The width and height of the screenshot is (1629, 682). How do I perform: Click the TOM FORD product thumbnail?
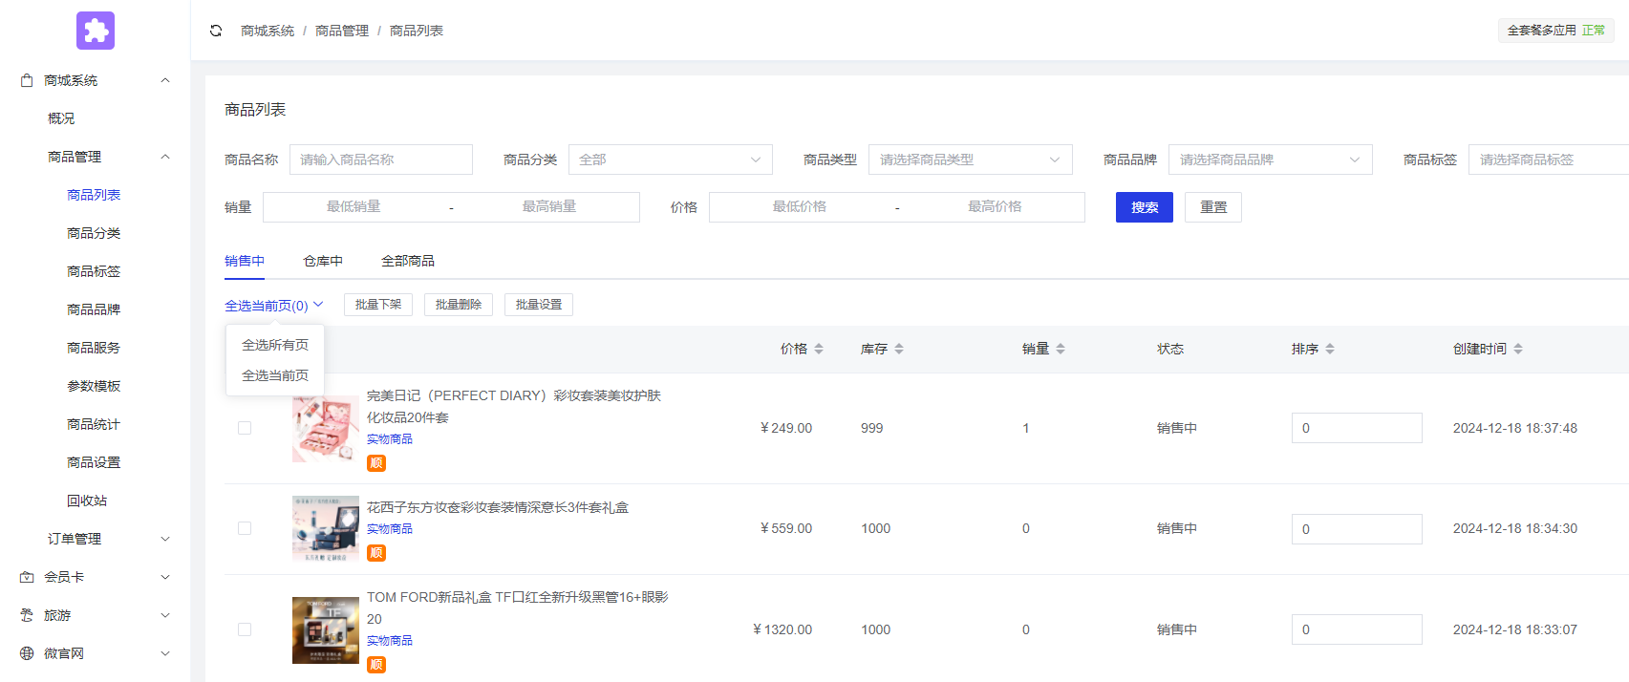click(326, 629)
